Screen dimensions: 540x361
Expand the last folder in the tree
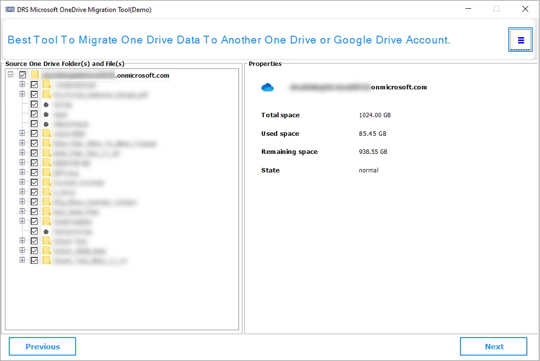pyautogui.click(x=22, y=260)
